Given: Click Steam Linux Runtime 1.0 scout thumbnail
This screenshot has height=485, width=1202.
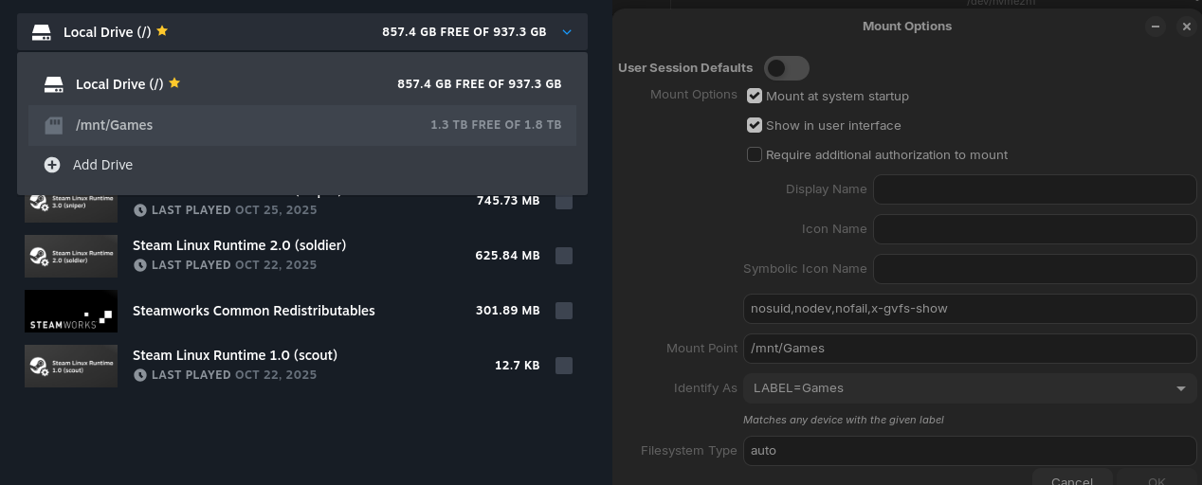Looking at the screenshot, I should (71, 366).
